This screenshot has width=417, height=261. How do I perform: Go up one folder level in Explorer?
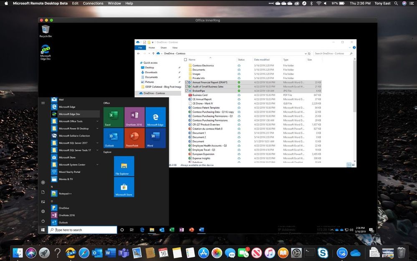153,54
